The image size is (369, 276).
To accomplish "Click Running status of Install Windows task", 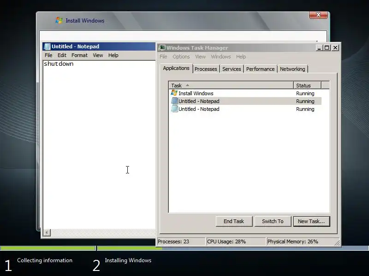I will tap(305, 93).
